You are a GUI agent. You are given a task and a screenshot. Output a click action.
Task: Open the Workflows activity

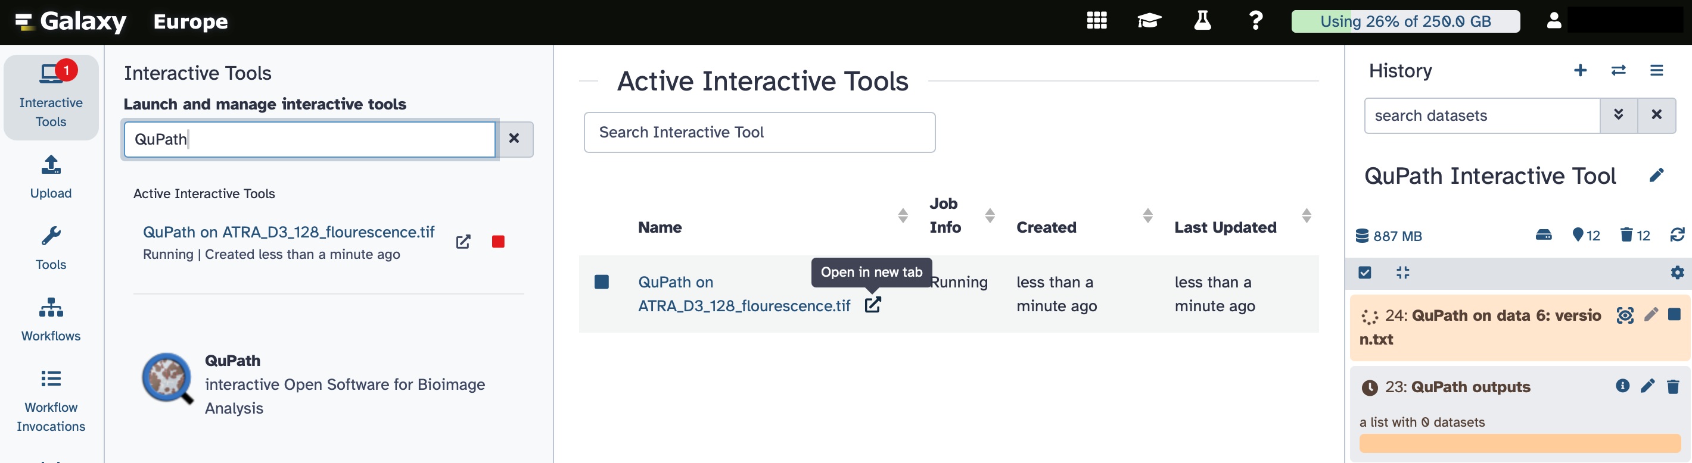51,320
